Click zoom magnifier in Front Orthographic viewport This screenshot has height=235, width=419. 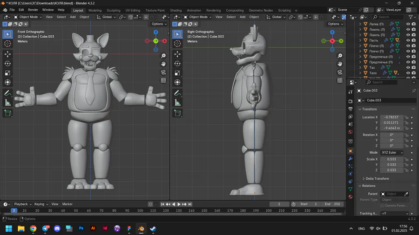pos(163,56)
